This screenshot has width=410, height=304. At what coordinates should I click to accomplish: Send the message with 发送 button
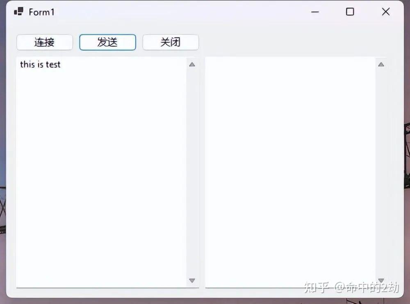coord(107,42)
